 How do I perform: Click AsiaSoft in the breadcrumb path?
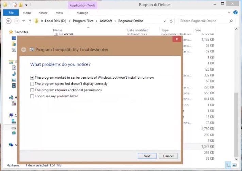tap(106, 21)
